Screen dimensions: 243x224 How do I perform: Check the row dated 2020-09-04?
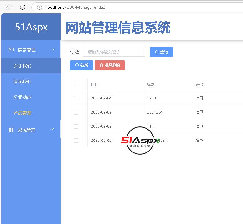click(x=76, y=98)
